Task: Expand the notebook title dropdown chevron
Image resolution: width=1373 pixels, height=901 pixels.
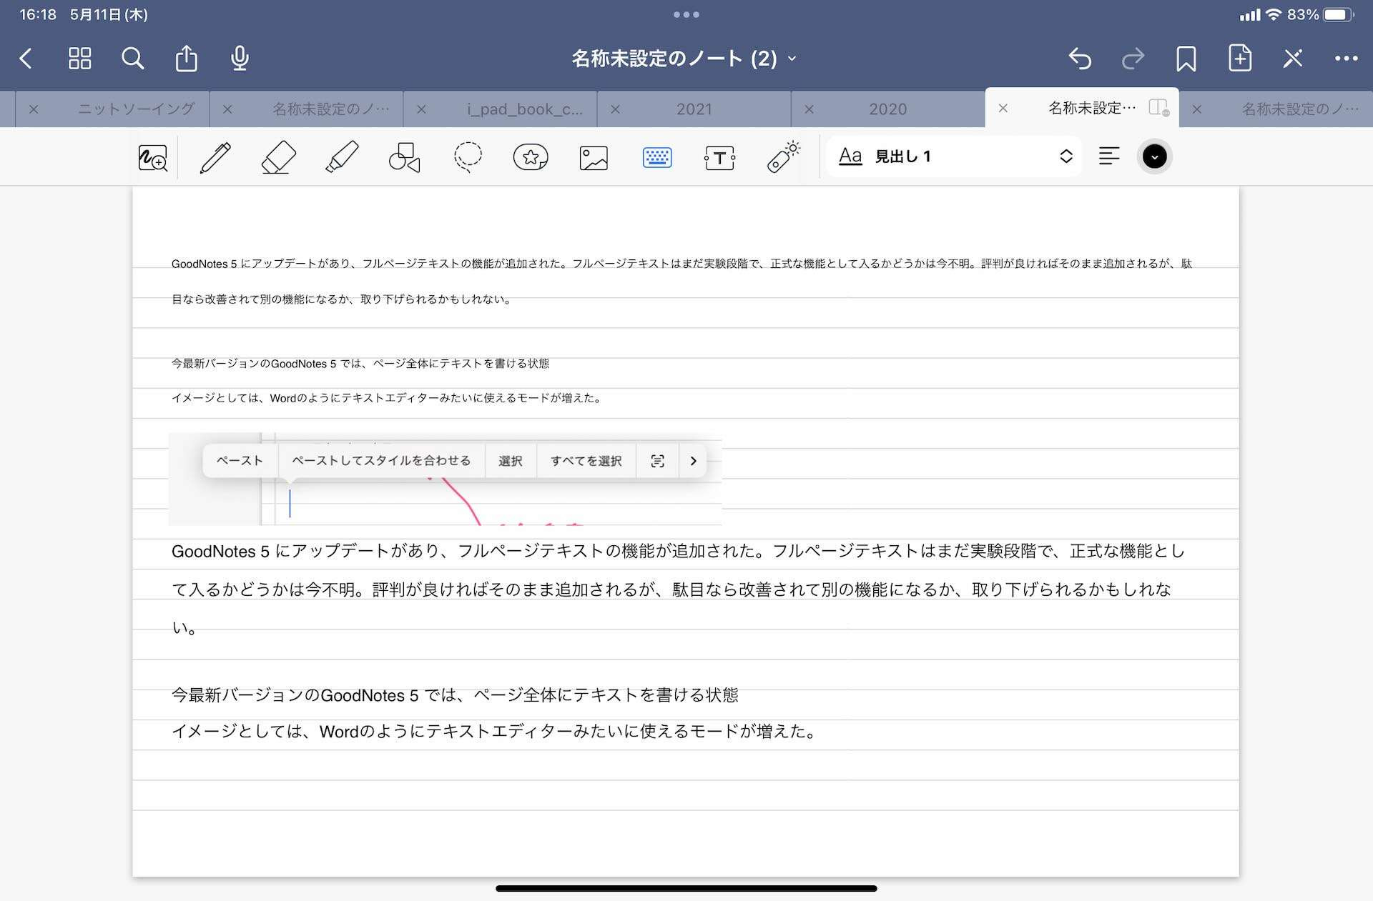Action: click(792, 59)
